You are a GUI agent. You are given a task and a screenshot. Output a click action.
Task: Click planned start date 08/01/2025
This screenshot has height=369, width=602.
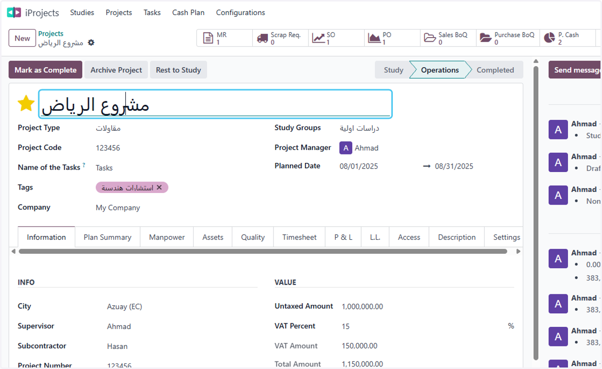pos(359,166)
